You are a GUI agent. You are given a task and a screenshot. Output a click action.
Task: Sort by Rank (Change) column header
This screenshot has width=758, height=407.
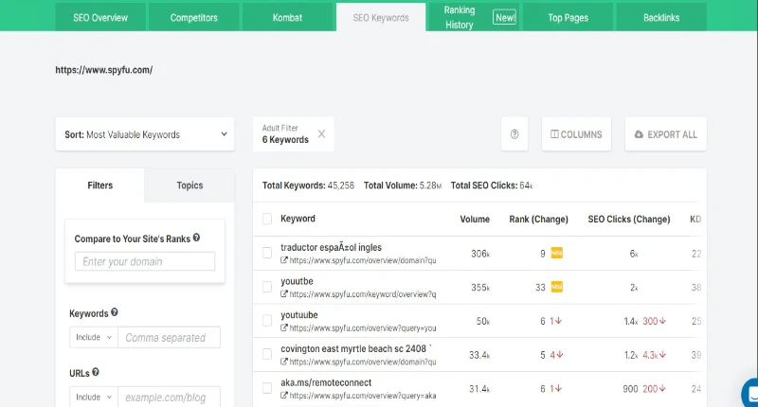coord(538,220)
